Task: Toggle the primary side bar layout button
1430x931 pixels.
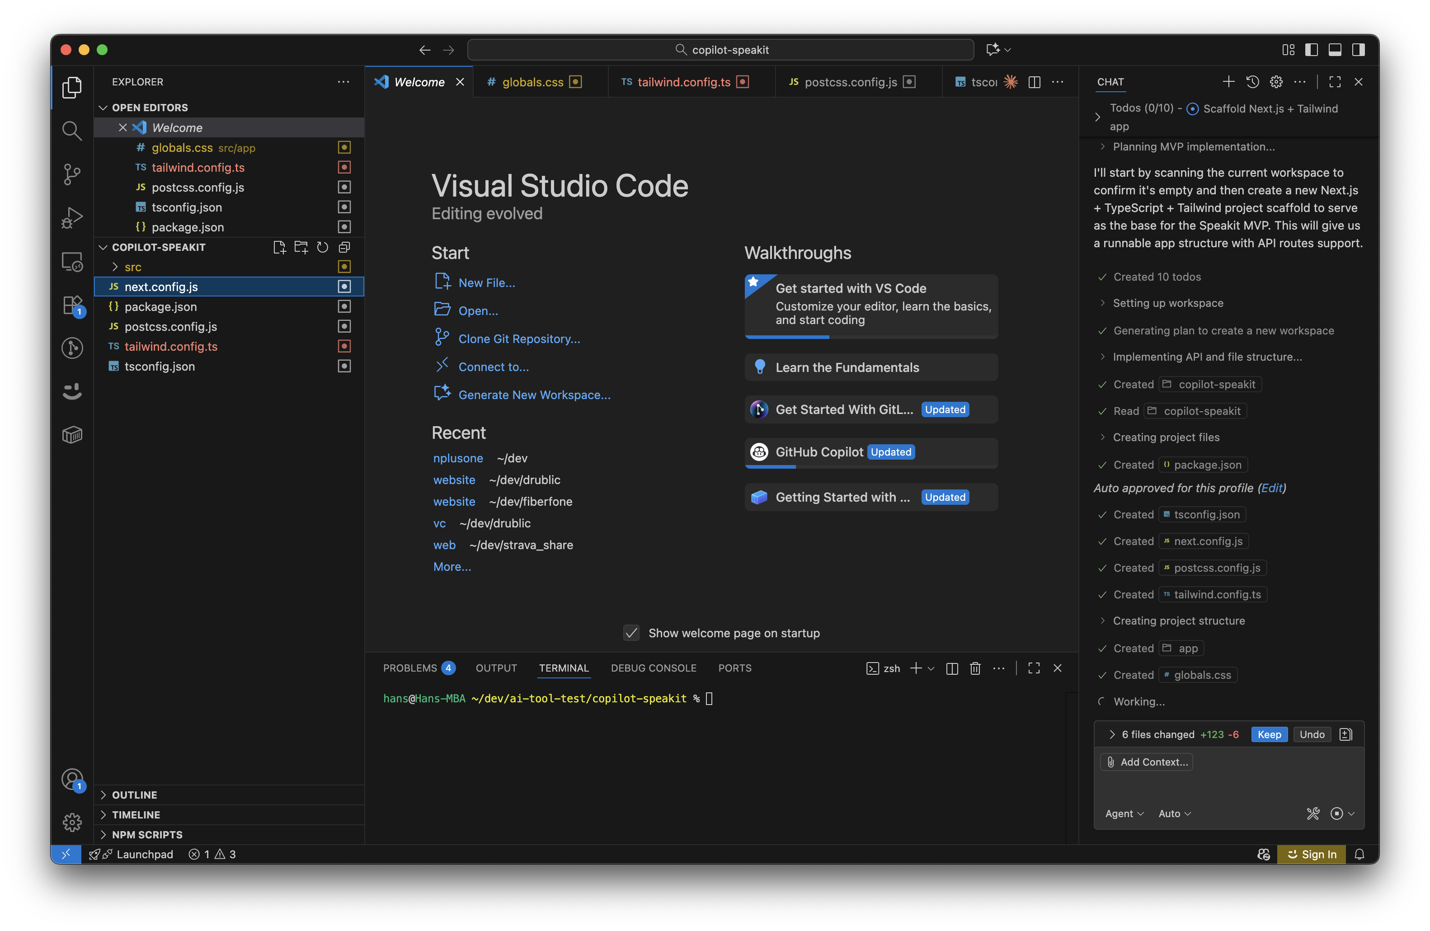Action: tap(1312, 50)
